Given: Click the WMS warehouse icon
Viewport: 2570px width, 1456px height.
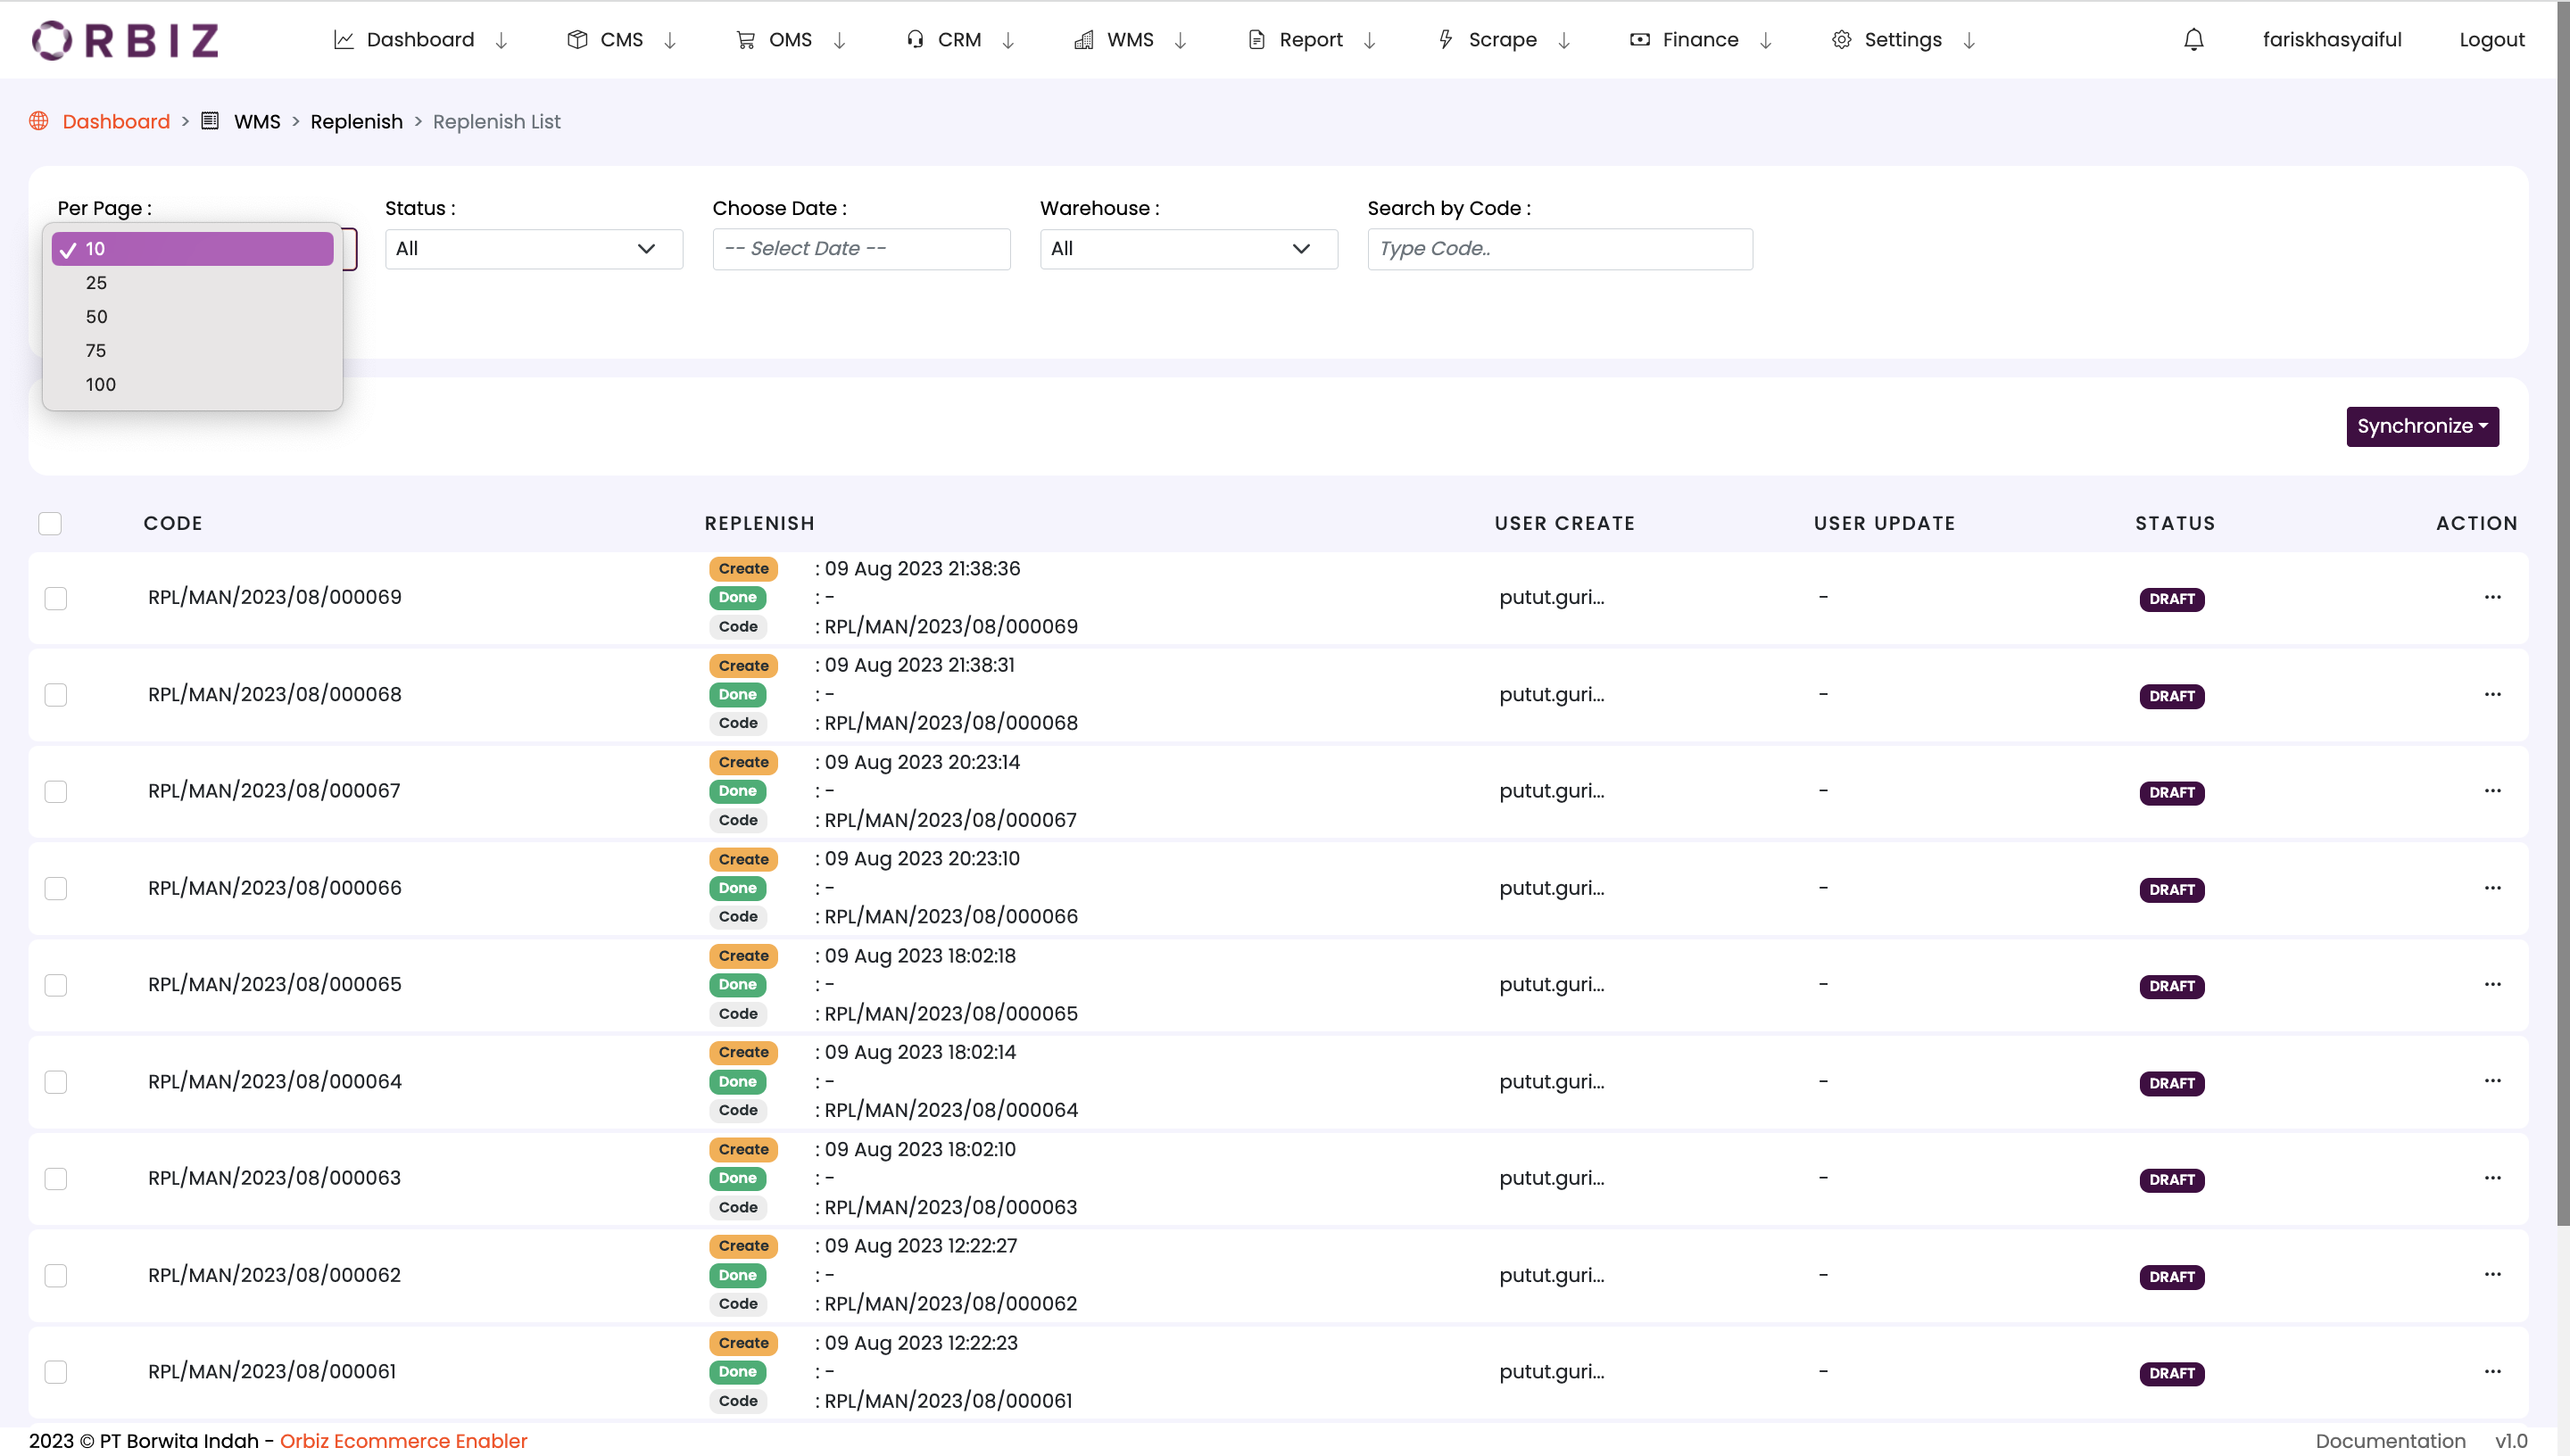Looking at the screenshot, I should [1083, 40].
